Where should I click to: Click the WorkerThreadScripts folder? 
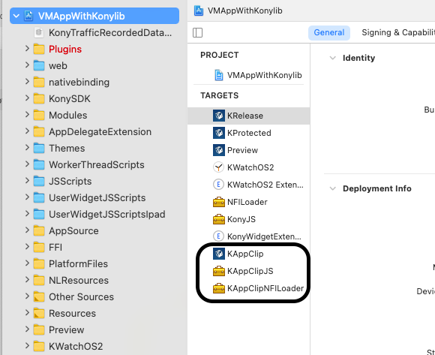click(96, 164)
